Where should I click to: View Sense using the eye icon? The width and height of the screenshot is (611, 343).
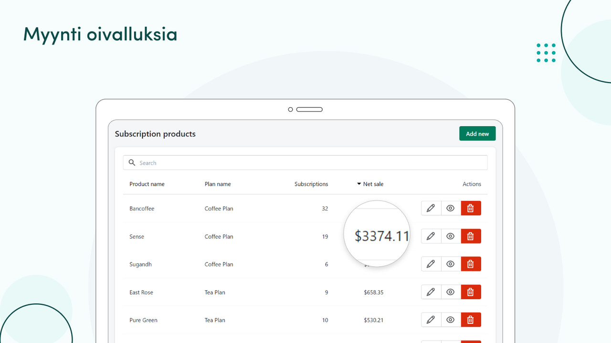tap(451, 236)
